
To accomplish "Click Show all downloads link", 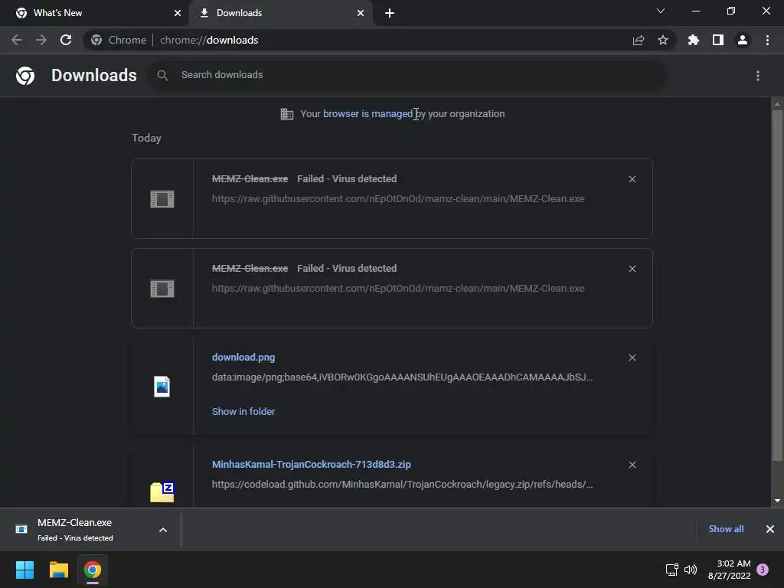I will pos(726,529).
